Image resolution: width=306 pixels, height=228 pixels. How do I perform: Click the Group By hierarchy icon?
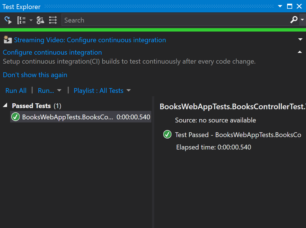point(21,20)
